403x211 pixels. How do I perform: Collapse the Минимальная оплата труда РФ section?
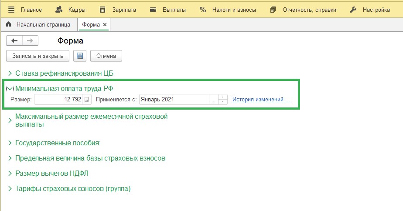coord(10,88)
